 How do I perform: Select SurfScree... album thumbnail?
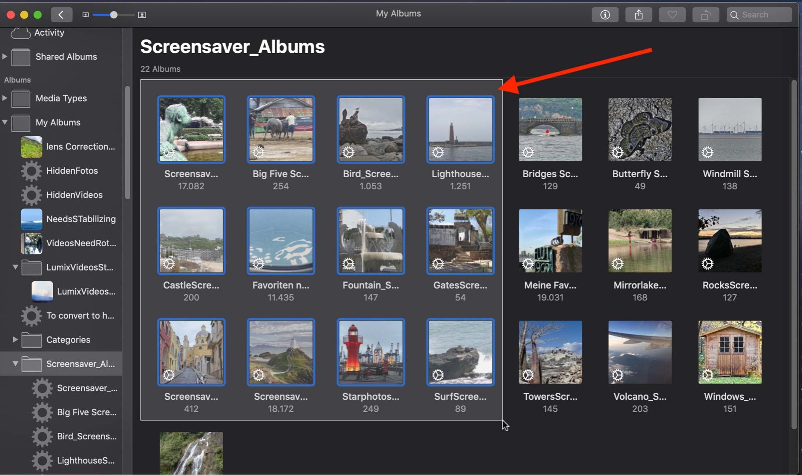coord(460,352)
